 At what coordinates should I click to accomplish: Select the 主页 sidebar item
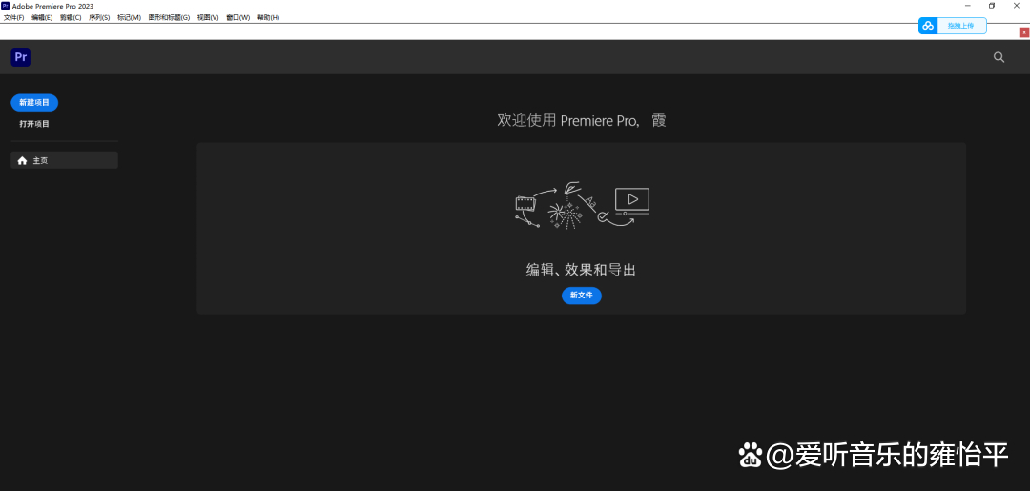(x=65, y=160)
